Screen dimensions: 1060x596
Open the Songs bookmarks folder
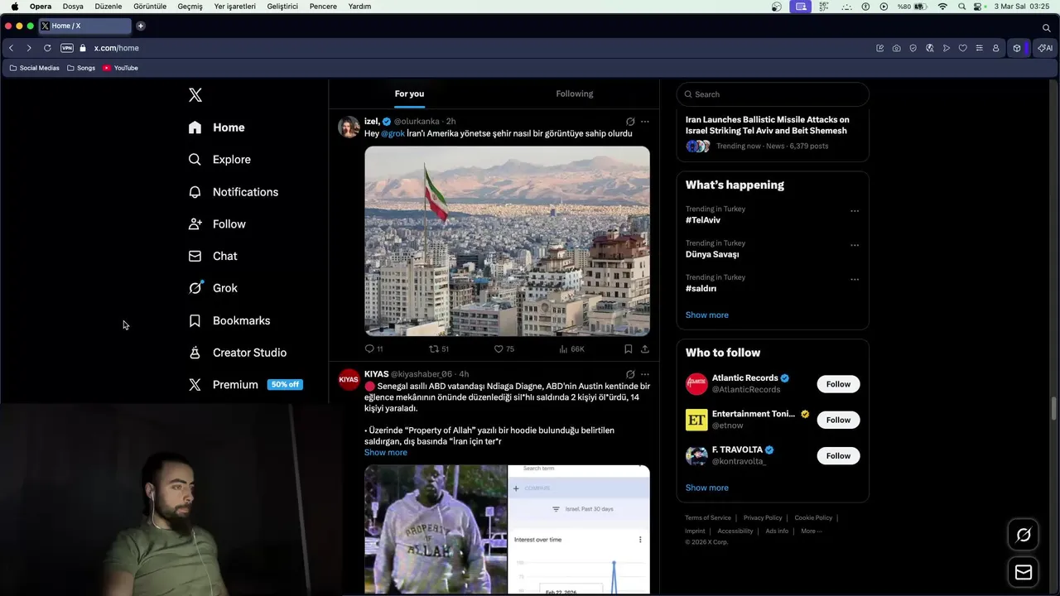point(81,68)
